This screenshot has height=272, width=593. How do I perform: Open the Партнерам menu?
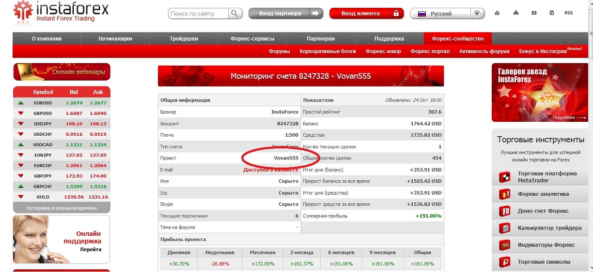click(x=321, y=39)
